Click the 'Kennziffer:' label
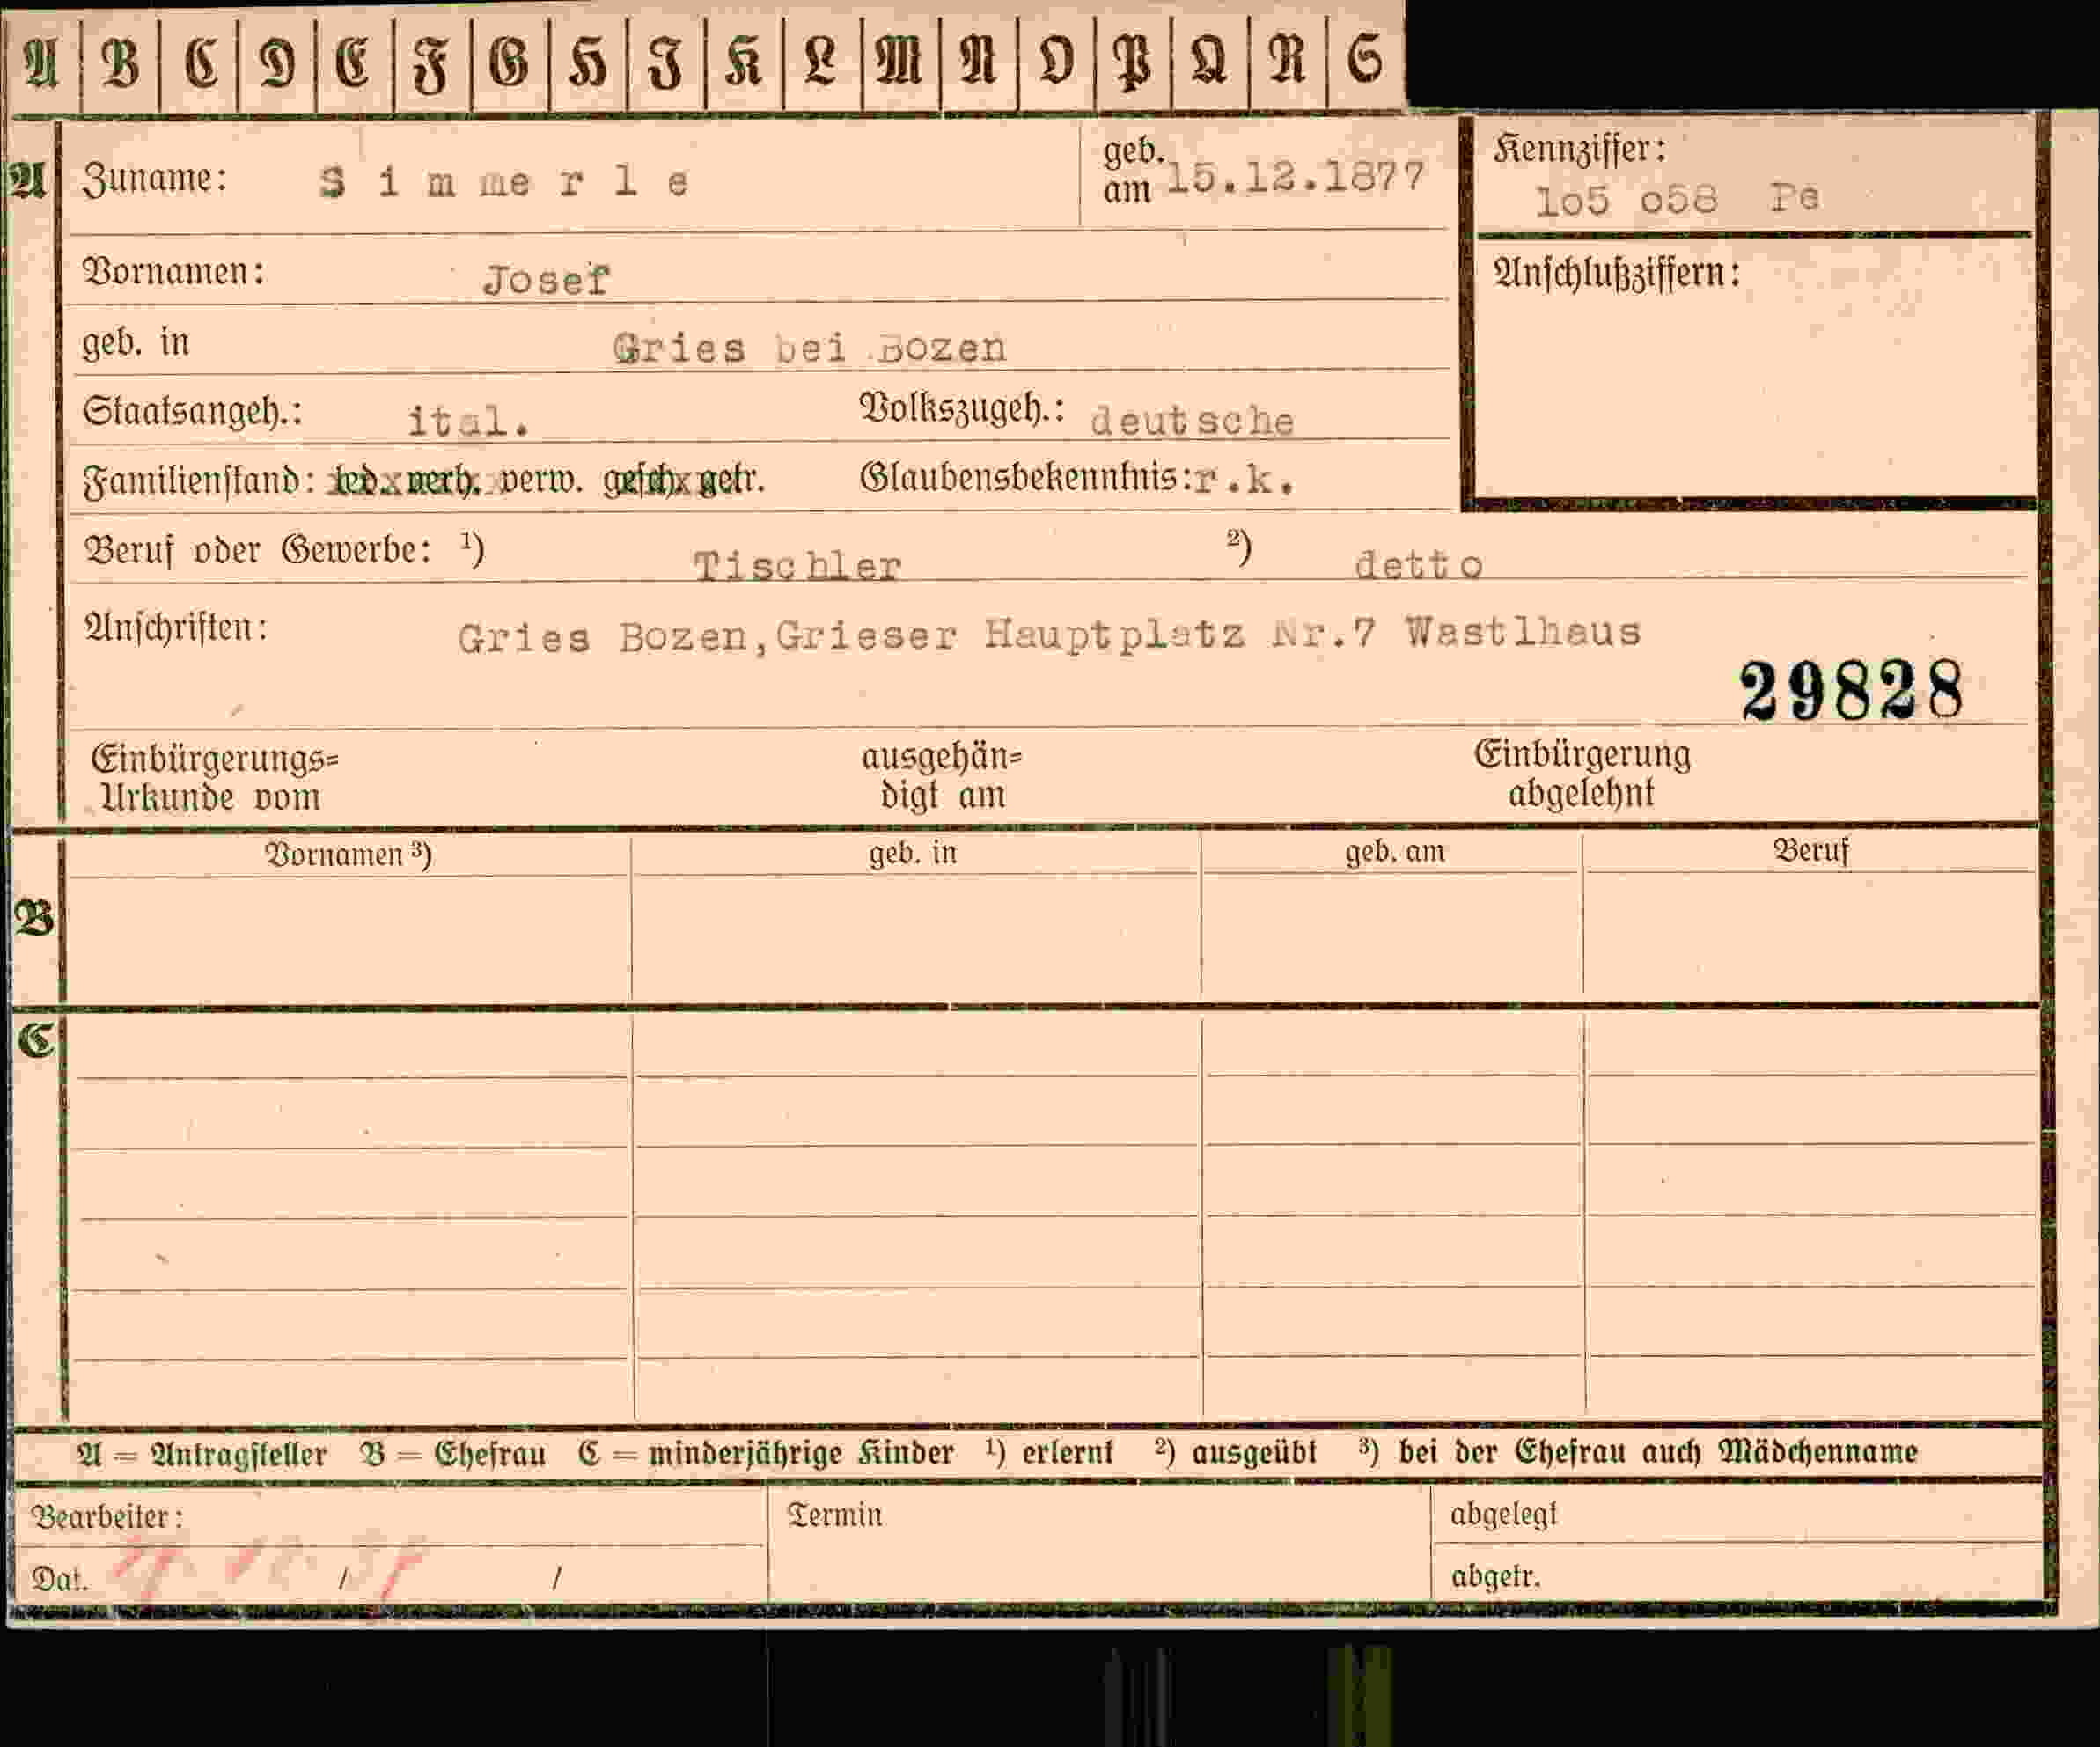The height and width of the screenshot is (1747, 2100). 1580,150
